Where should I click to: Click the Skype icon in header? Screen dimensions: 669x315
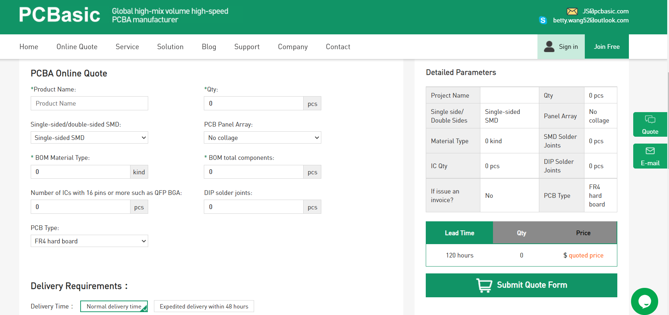coord(543,20)
